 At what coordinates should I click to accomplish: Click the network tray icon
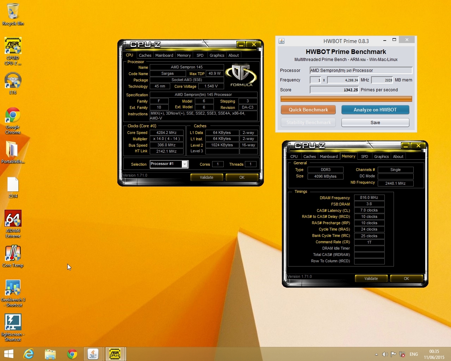(402, 354)
